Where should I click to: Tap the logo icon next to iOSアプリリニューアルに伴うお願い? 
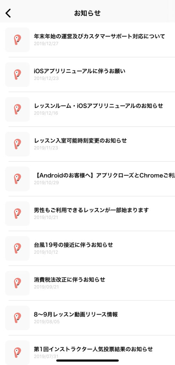[17, 74]
